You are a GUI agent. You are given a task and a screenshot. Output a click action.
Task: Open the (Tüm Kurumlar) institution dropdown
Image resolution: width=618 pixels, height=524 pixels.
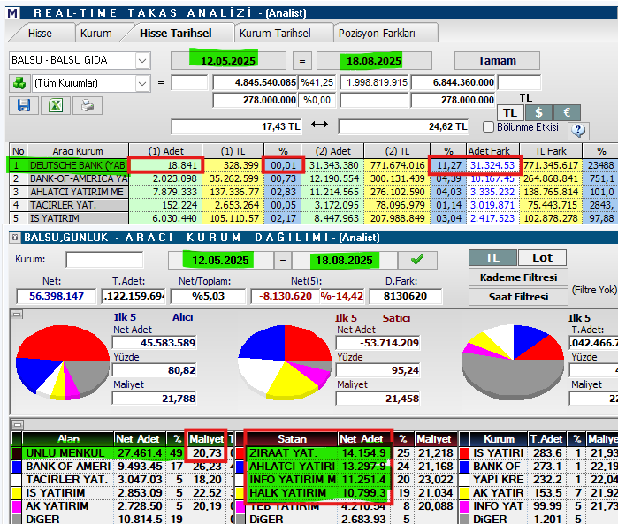(142, 84)
